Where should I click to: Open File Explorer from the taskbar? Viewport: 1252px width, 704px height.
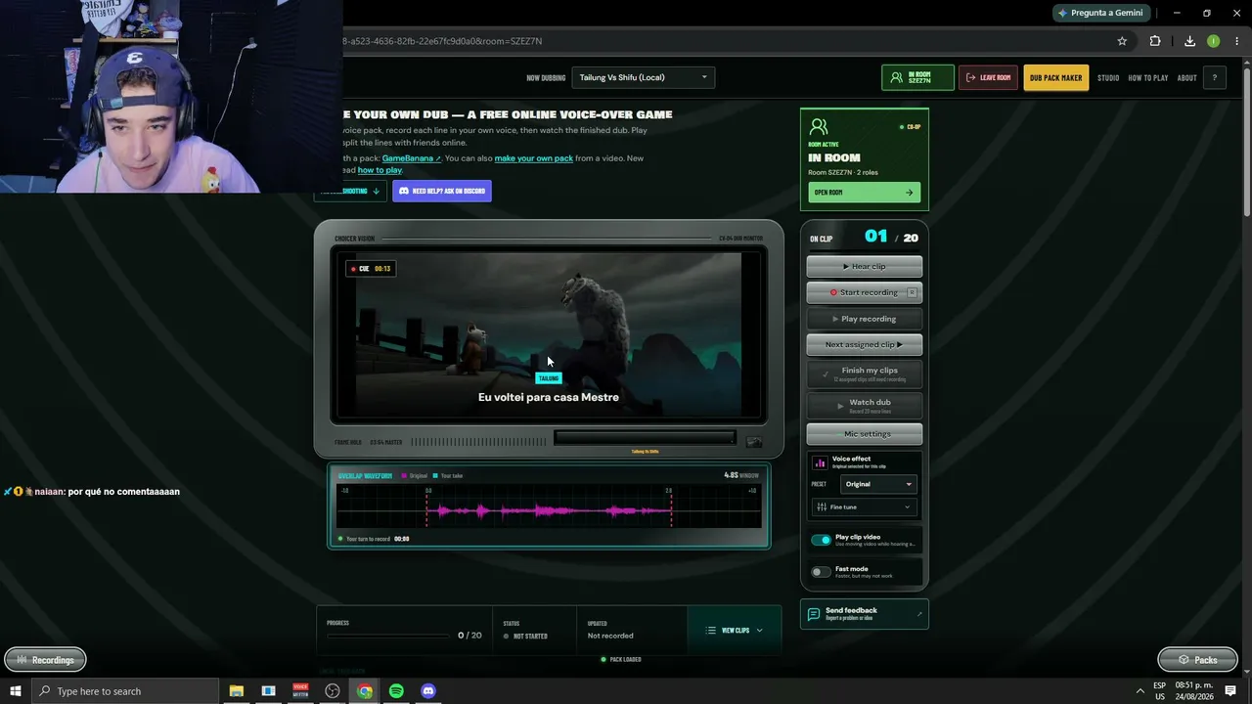coord(237,691)
